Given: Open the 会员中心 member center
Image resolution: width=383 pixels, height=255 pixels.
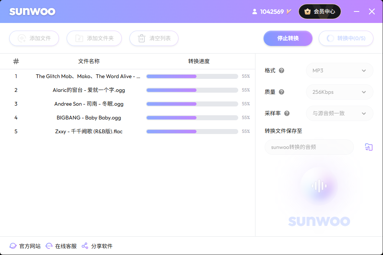Looking at the screenshot, I should pos(319,11).
